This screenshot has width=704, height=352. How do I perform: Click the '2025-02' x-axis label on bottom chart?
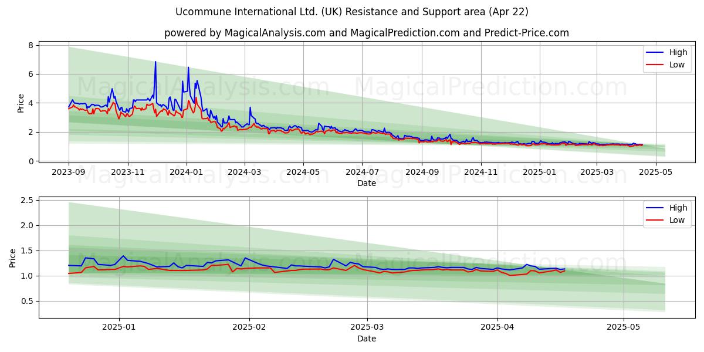click(249, 328)
